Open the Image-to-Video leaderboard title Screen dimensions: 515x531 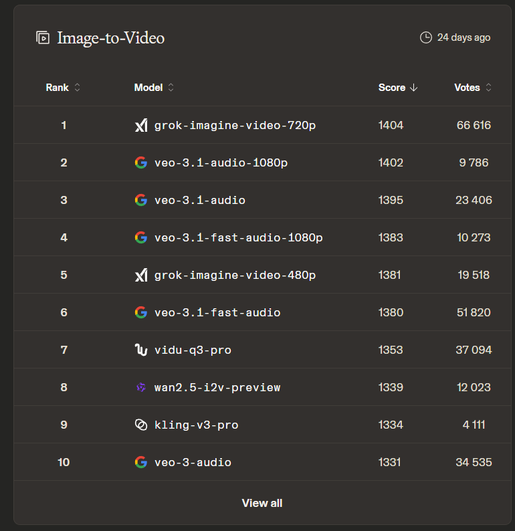coord(111,38)
